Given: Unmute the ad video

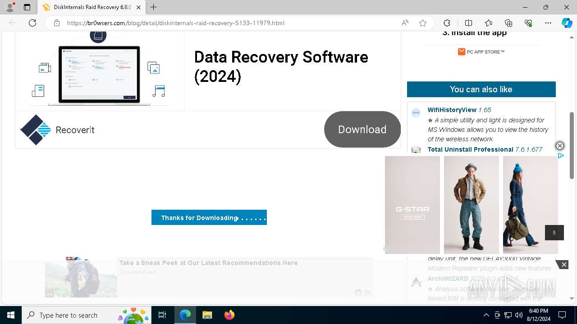Looking at the screenshot, I should click(387, 248).
